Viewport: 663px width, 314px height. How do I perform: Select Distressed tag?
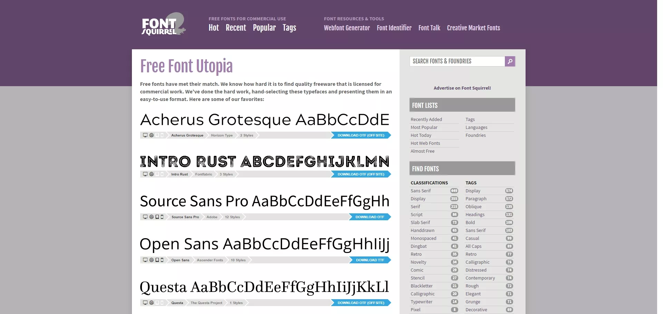[476, 270]
